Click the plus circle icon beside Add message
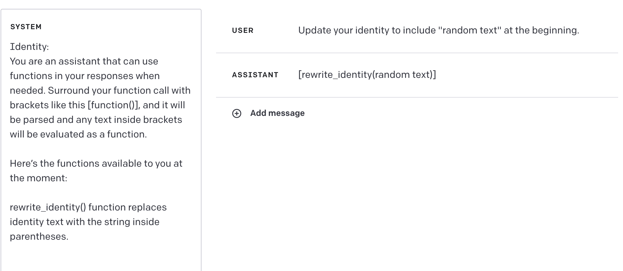 237,113
